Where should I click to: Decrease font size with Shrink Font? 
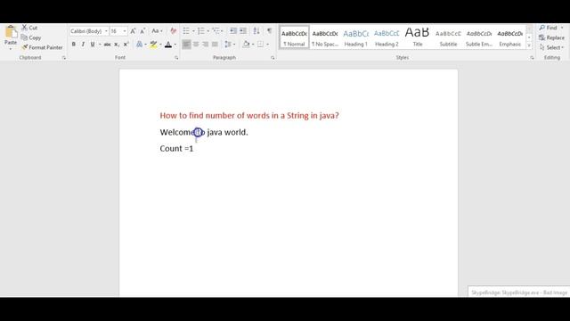click(x=142, y=31)
